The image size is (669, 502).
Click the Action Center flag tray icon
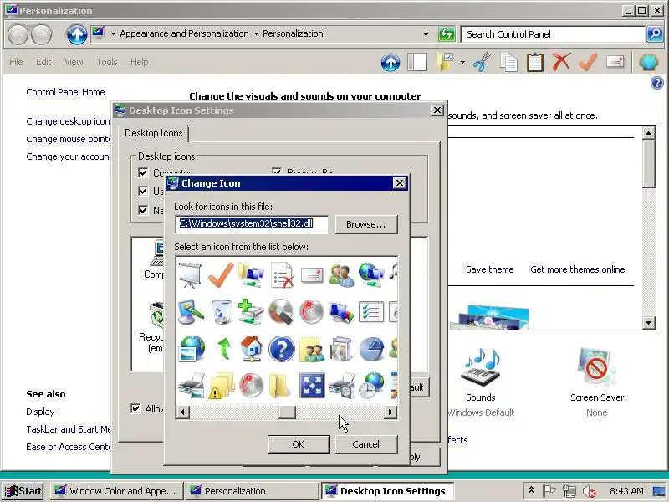[x=549, y=491]
